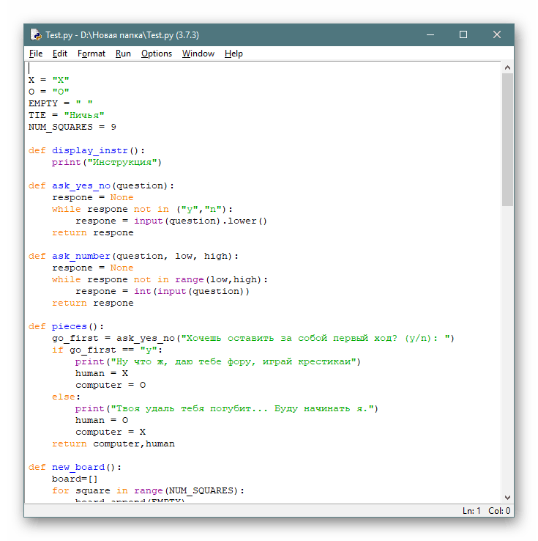Screen dimensions: 538x541
Task: Click the Ln: 1 status indicator
Action: point(471,511)
